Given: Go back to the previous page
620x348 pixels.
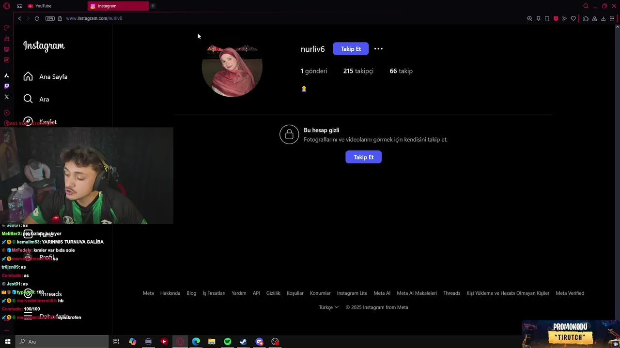Looking at the screenshot, I should (19, 18).
